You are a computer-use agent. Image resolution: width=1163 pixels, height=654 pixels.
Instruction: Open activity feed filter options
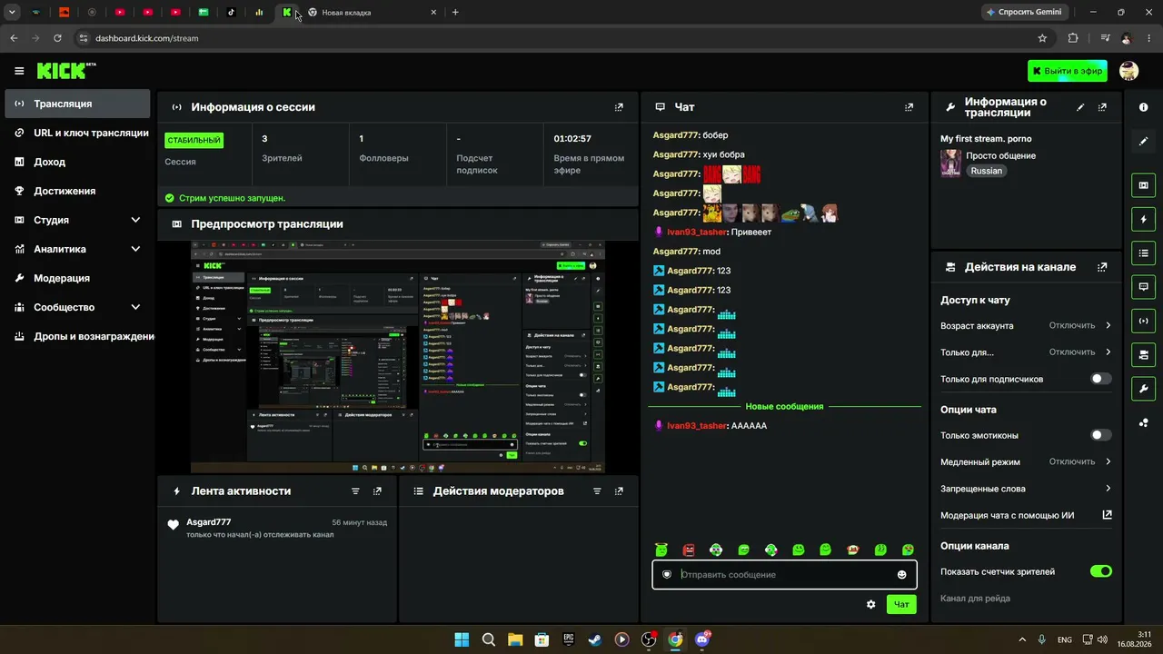coord(355,491)
